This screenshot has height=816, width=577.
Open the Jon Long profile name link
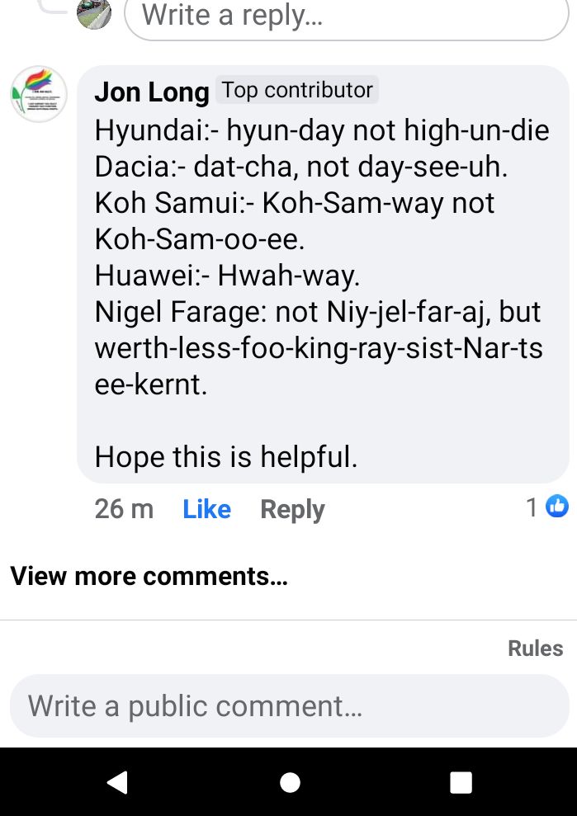pyautogui.click(x=151, y=92)
